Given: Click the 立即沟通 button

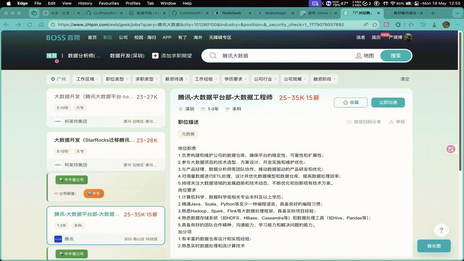Looking at the screenshot, I should tap(388, 103).
